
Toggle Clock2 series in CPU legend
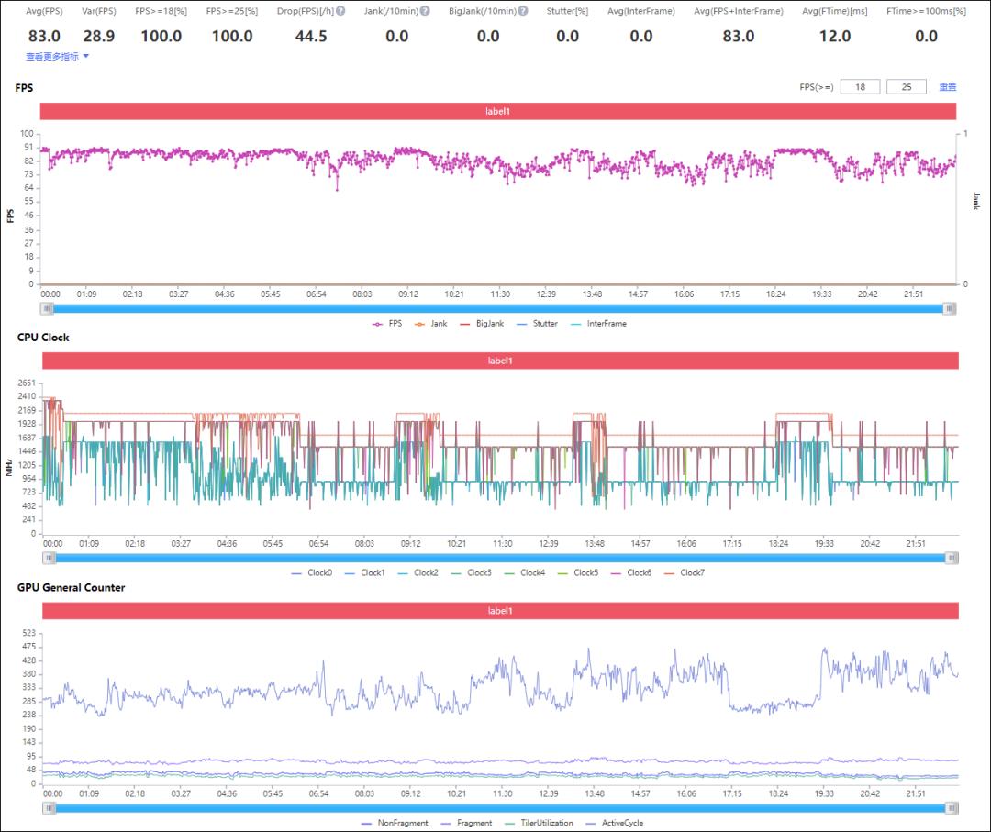(418, 573)
